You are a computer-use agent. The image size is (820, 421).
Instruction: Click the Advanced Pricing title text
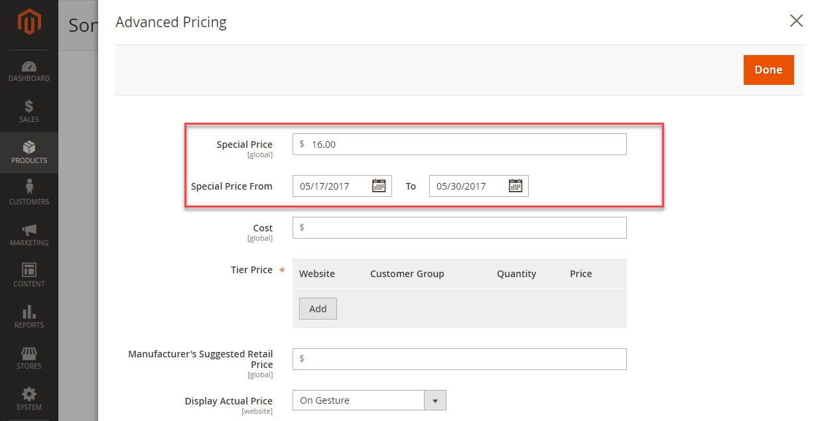click(x=171, y=22)
